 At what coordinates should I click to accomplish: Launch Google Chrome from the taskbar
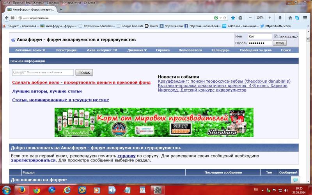pos(37,190)
